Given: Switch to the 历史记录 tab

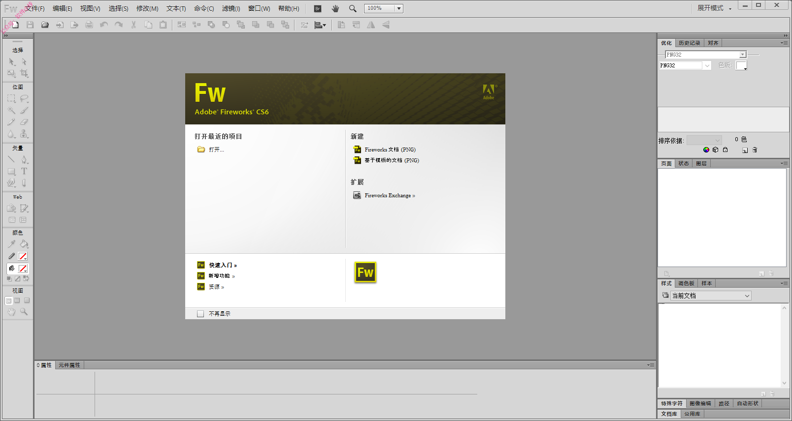Looking at the screenshot, I should point(689,43).
